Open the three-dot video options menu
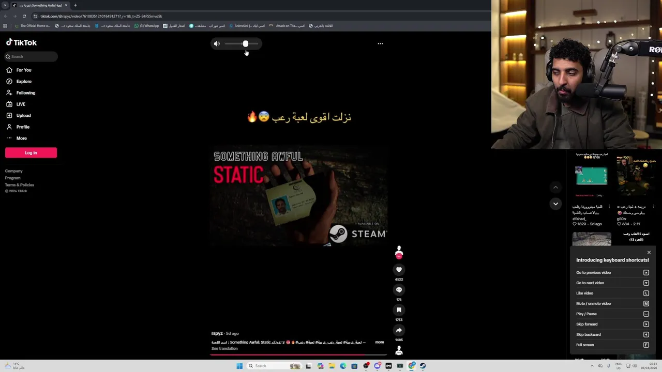 click(380, 44)
